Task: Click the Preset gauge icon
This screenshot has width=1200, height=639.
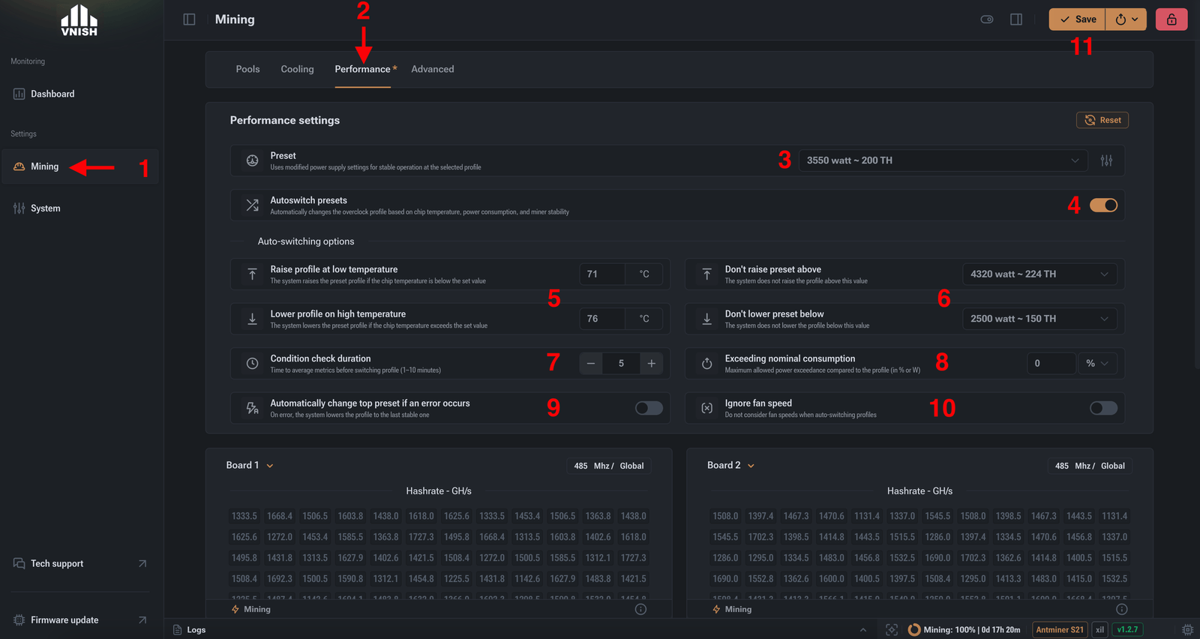Action: [253, 160]
